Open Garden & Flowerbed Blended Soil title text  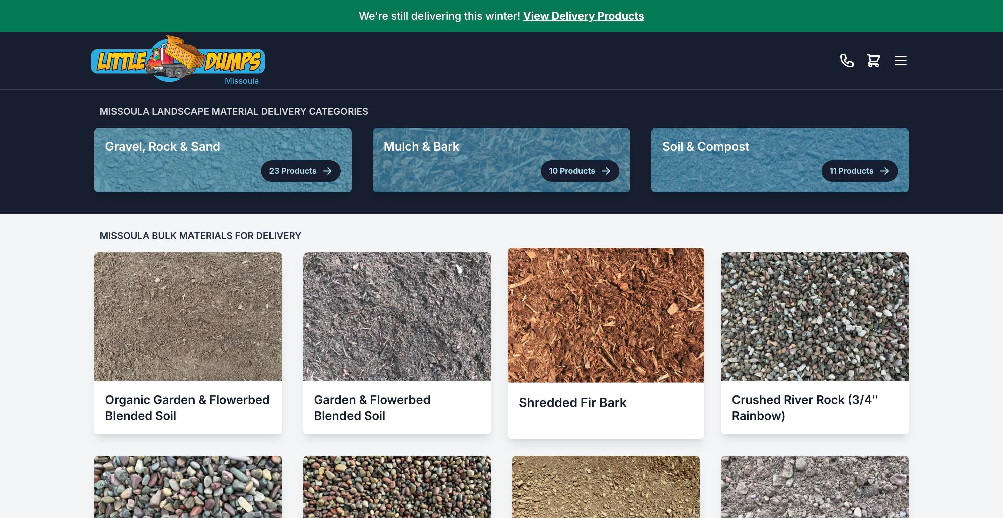coord(372,408)
